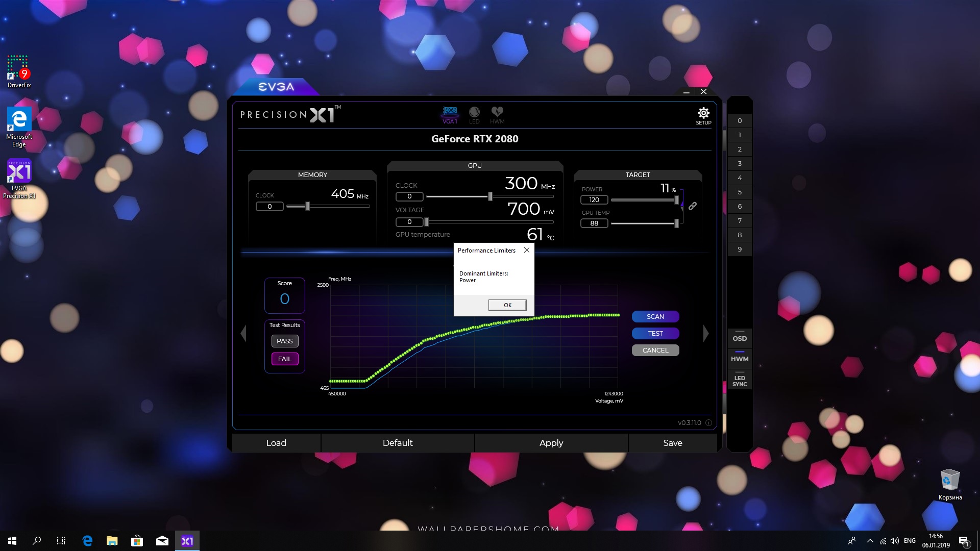
Task: Open File Explorer from taskbar
Action: [x=112, y=541]
